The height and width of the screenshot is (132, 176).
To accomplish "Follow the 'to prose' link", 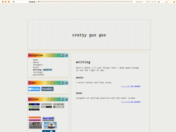I will 131,102.
